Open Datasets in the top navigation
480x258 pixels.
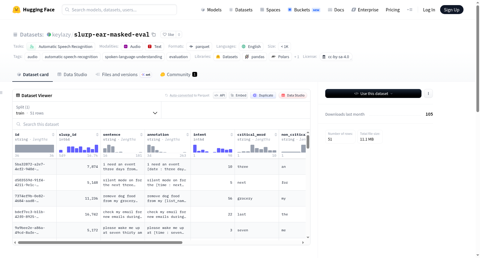click(x=241, y=10)
